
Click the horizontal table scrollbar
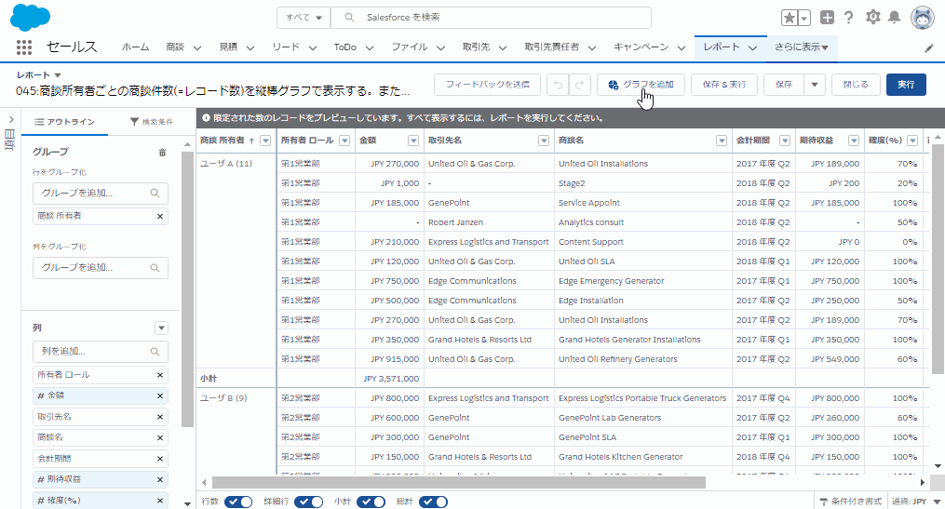click(x=459, y=483)
